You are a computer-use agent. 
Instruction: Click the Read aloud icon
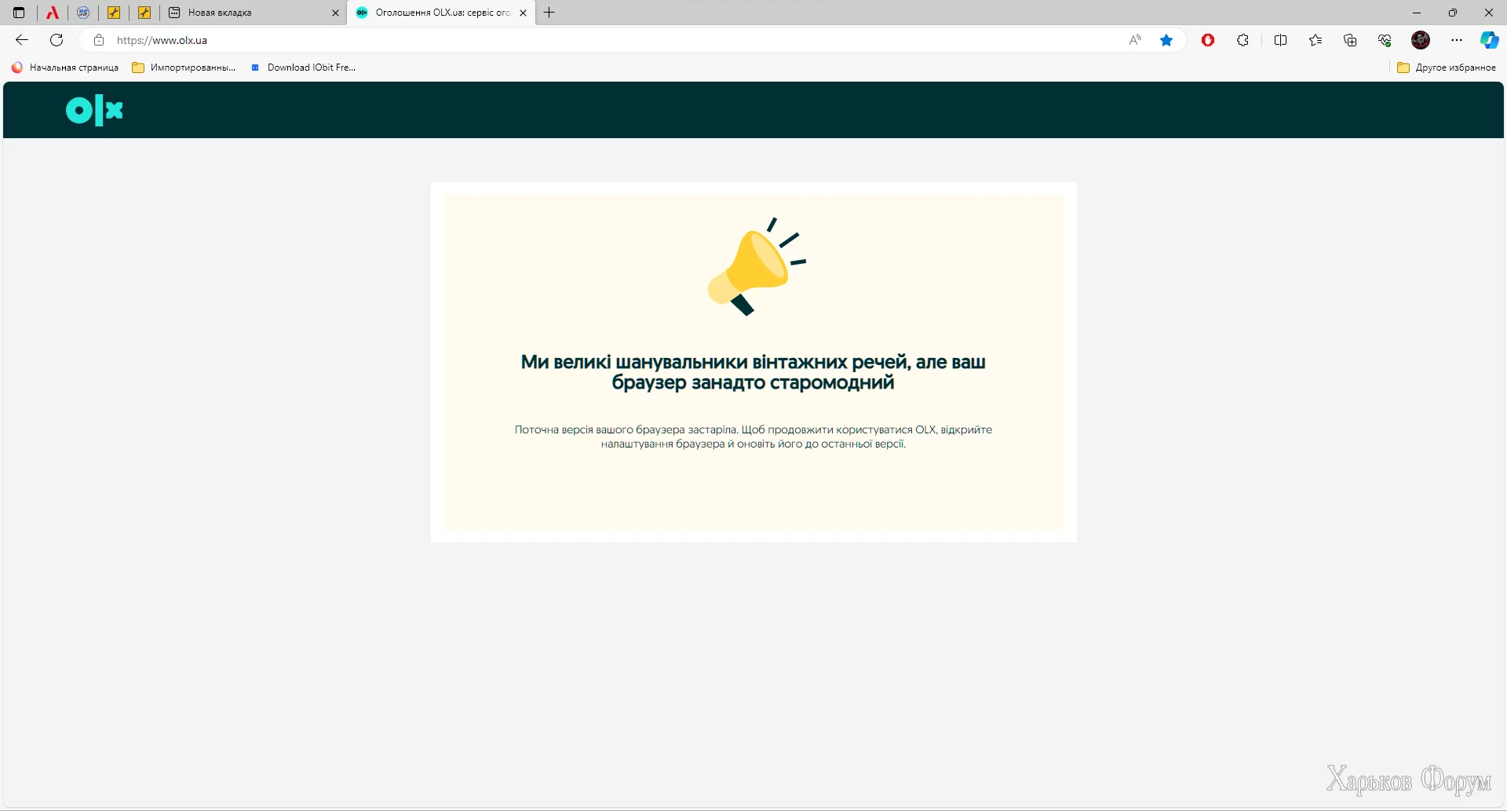pyautogui.click(x=1135, y=40)
